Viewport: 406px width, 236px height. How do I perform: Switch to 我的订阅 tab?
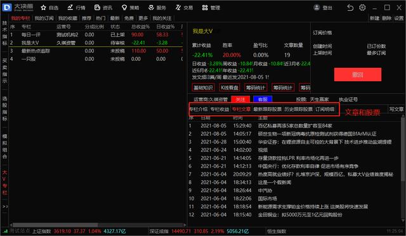click(x=44, y=18)
